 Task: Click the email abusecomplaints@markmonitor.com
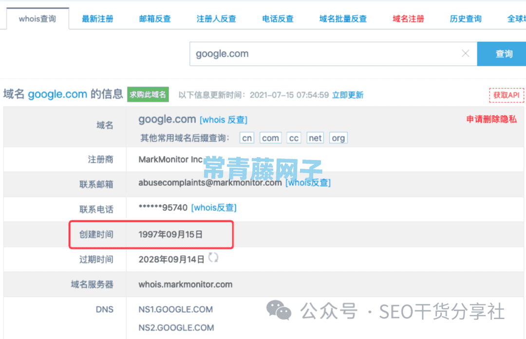click(x=210, y=182)
